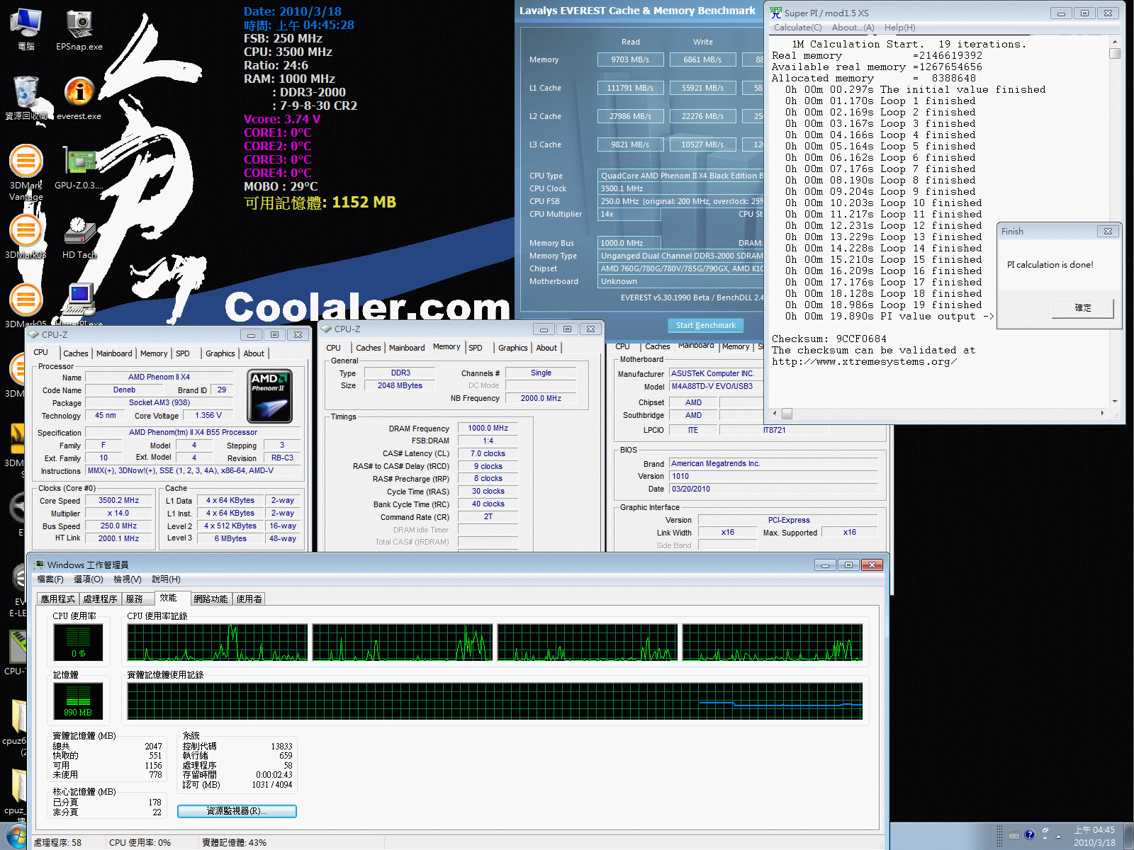Select the About tab in the left CPU-Z window
Image resolution: width=1134 pixels, height=850 pixels.
coord(254,353)
